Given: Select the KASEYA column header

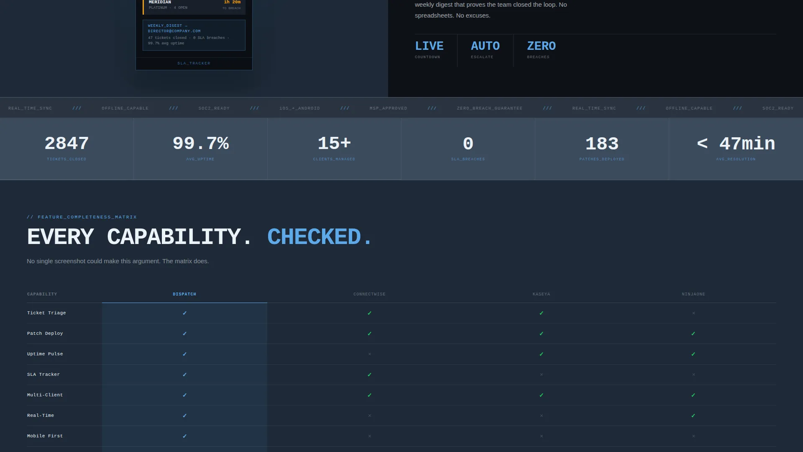Looking at the screenshot, I should (x=541, y=294).
